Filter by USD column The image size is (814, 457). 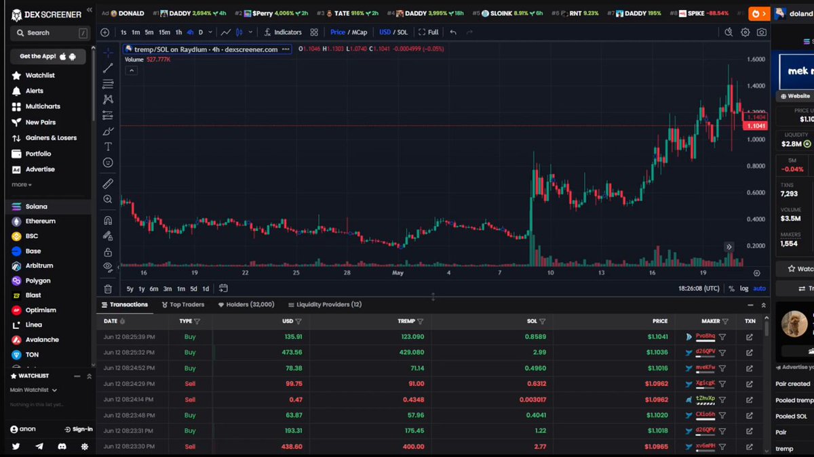point(298,322)
